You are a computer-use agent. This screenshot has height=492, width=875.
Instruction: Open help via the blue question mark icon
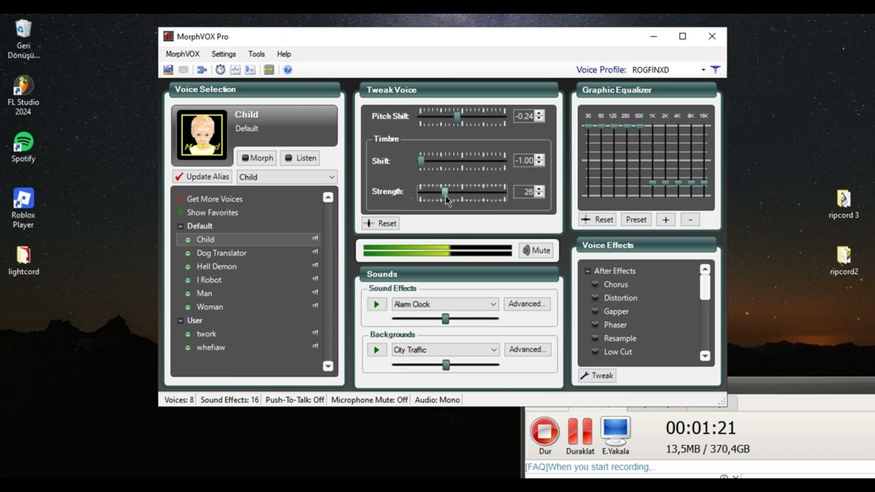coord(288,70)
